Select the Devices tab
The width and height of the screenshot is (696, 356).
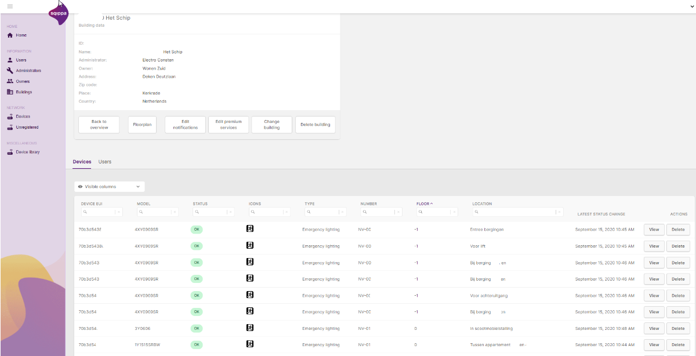pos(82,162)
